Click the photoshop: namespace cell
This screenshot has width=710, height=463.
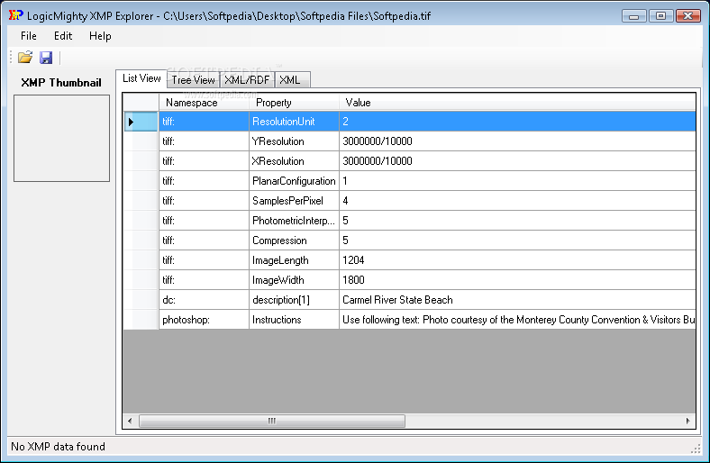pyautogui.click(x=204, y=320)
